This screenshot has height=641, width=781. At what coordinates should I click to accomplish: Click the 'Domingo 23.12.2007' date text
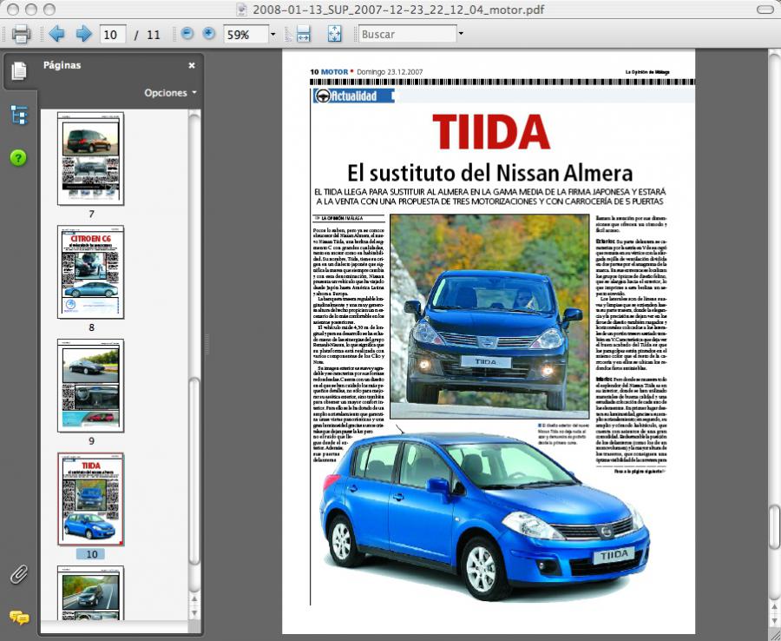tap(390, 72)
